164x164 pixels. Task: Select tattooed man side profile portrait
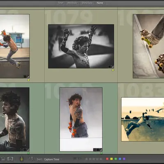(x=15, y=119)
